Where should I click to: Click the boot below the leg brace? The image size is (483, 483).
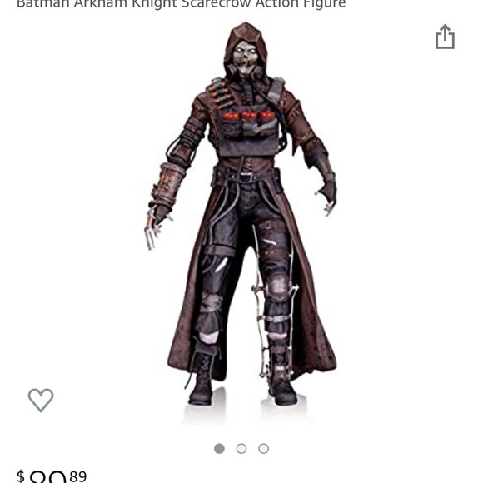[281, 384]
